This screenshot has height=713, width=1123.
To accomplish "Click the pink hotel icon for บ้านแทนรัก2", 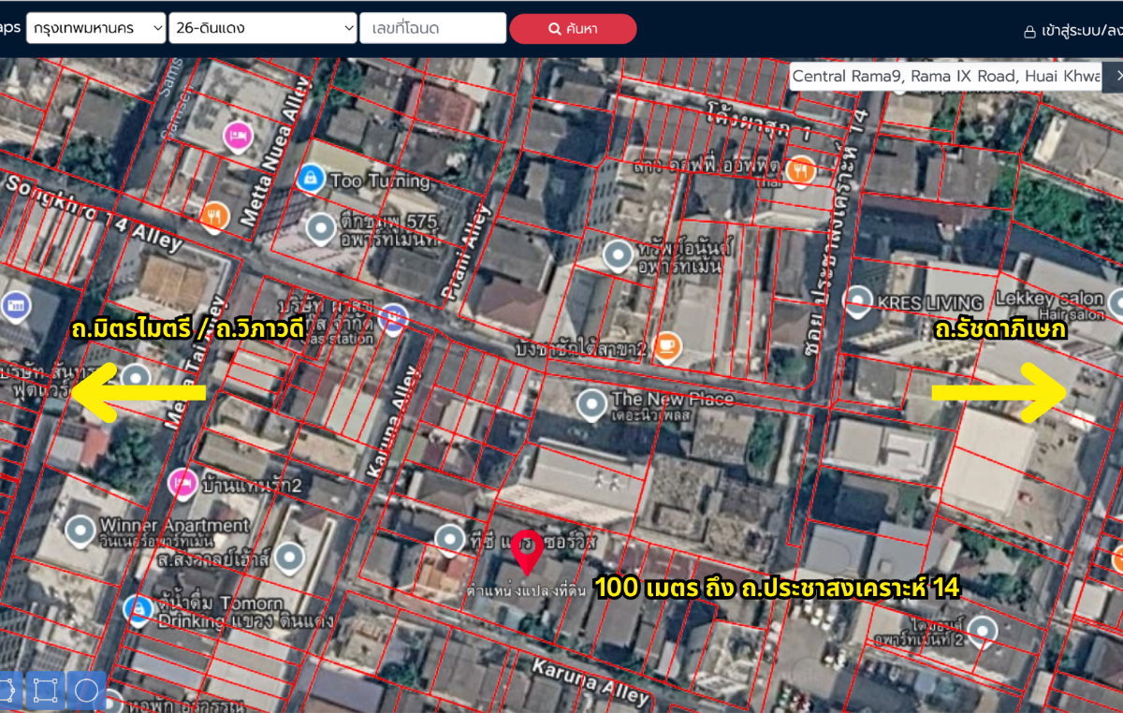I will [182, 484].
